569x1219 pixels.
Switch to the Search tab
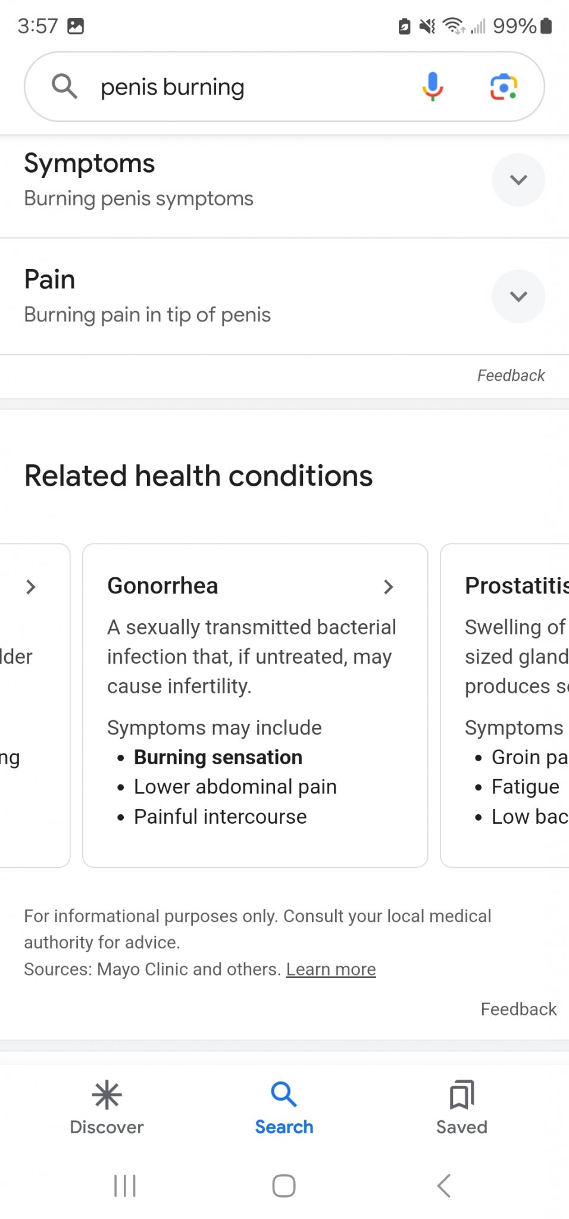point(284,1108)
